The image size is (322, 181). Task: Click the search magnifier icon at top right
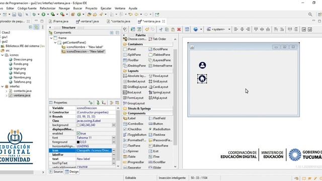click(310, 15)
